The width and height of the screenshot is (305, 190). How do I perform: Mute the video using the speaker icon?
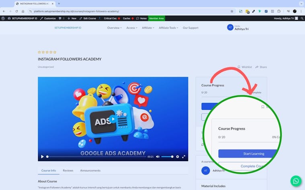pos(158,157)
